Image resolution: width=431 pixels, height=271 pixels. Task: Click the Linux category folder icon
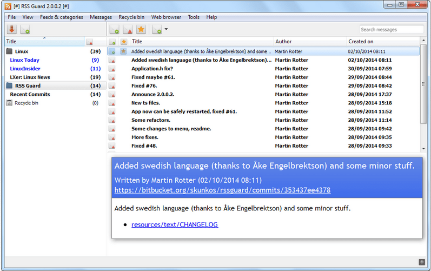click(x=9, y=51)
